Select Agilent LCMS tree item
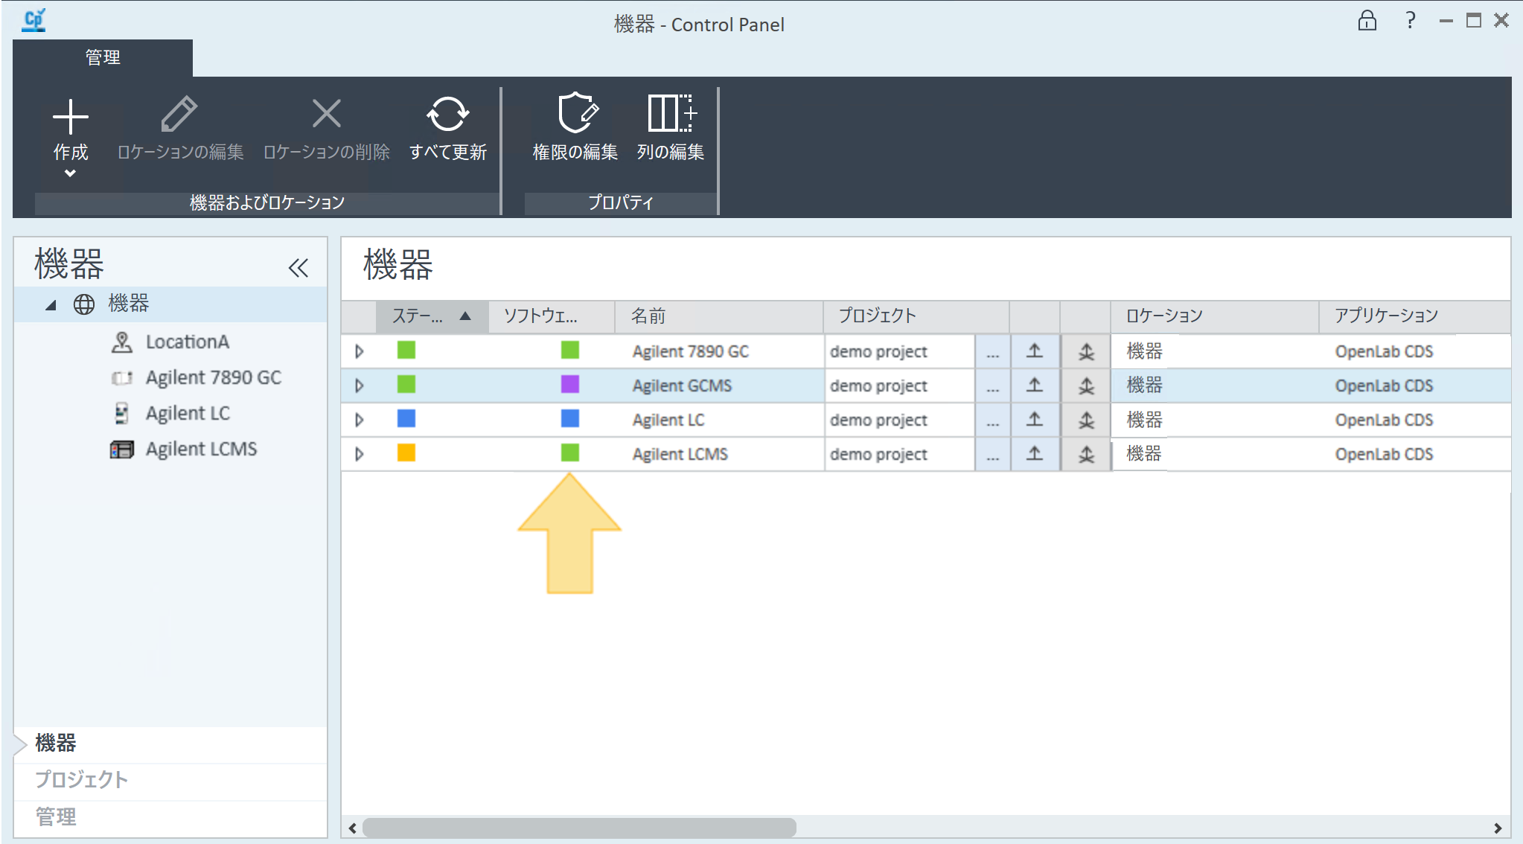This screenshot has height=844, width=1523. 201,449
